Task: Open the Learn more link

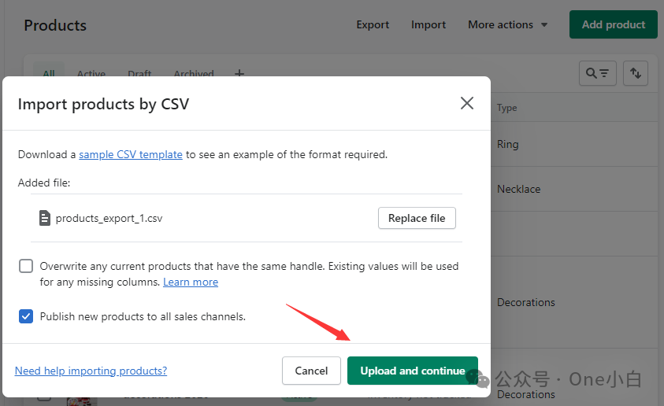Action: click(191, 282)
